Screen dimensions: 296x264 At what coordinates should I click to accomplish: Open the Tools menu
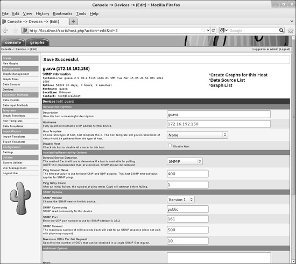pos(81,13)
